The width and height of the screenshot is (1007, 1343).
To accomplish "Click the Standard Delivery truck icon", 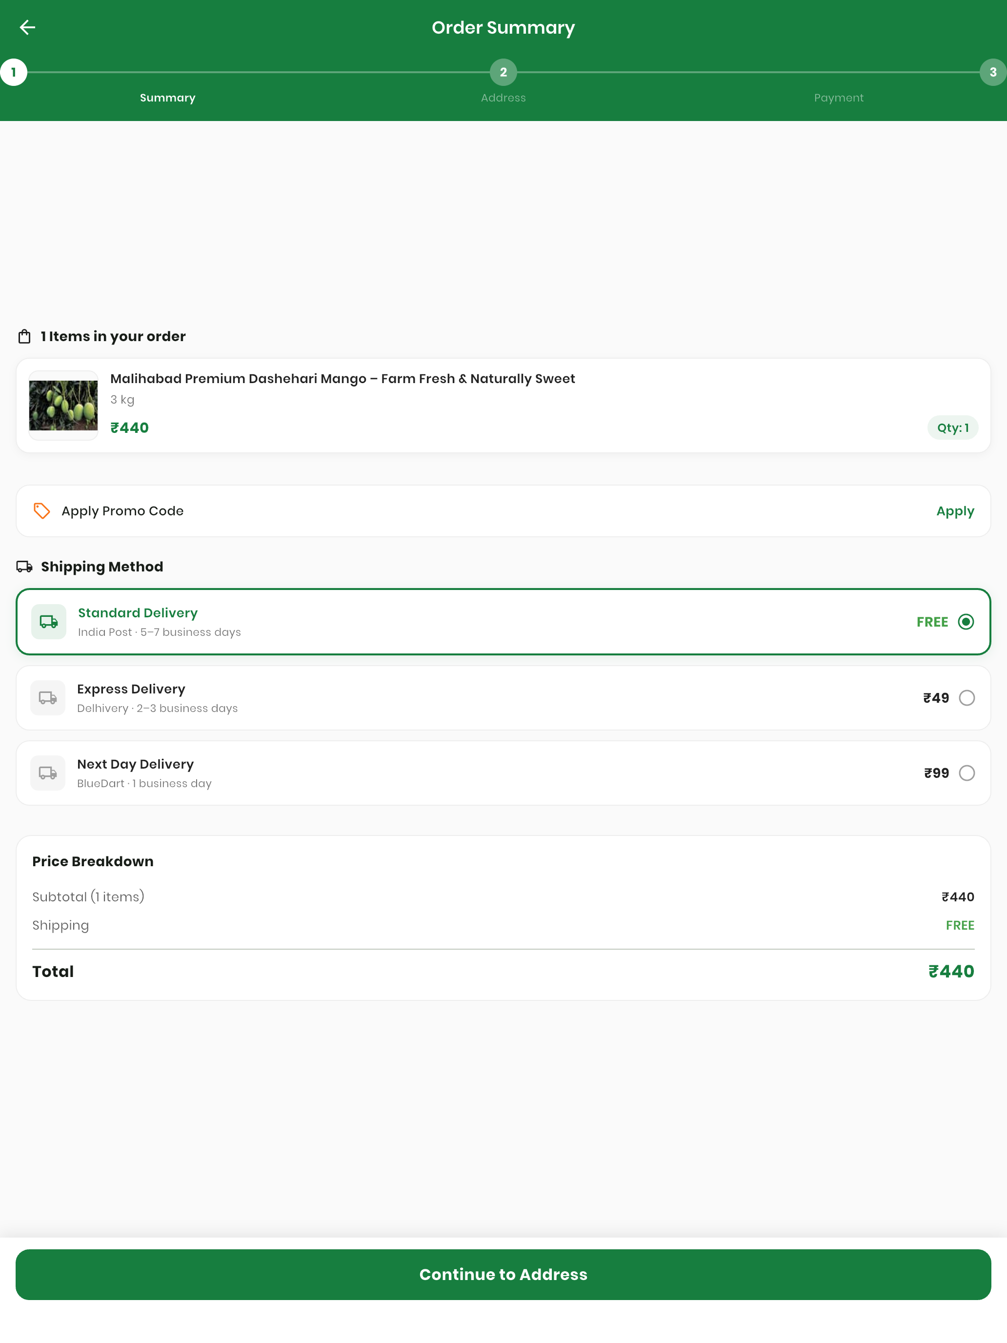I will coord(49,622).
